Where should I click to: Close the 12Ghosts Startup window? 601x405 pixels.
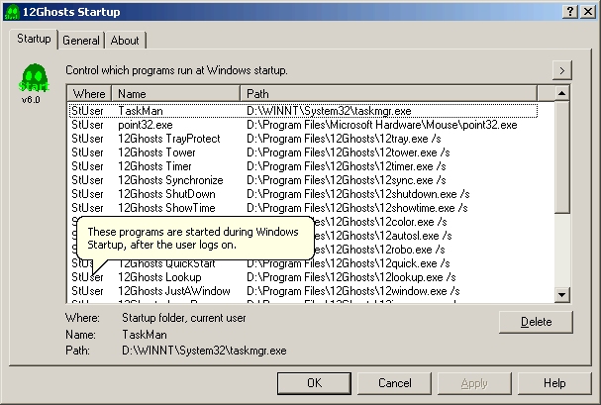pos(588,12)
